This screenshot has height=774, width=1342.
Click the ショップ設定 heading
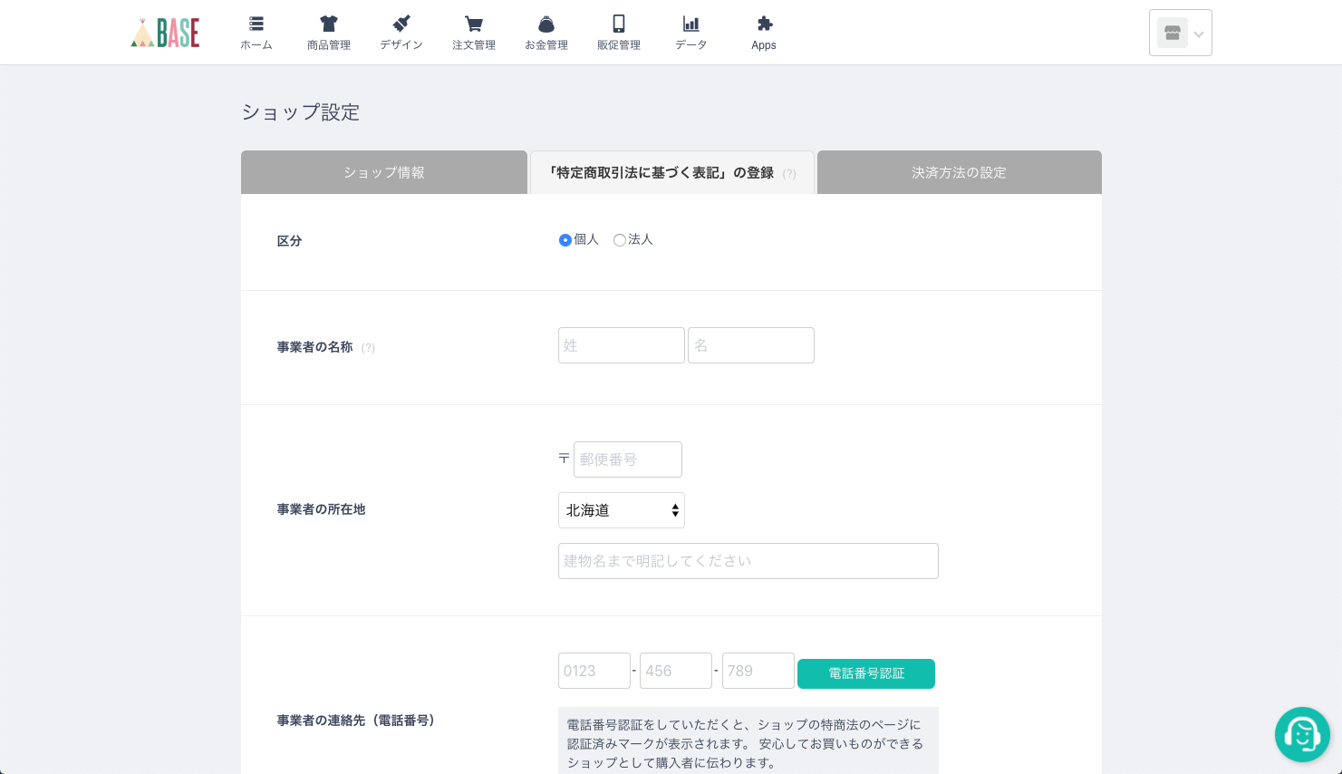click(x=301, y=112)
